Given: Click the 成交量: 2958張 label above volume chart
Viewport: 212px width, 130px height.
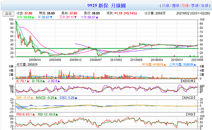Looking at the screenshot, I should click(x=27, y=65).
